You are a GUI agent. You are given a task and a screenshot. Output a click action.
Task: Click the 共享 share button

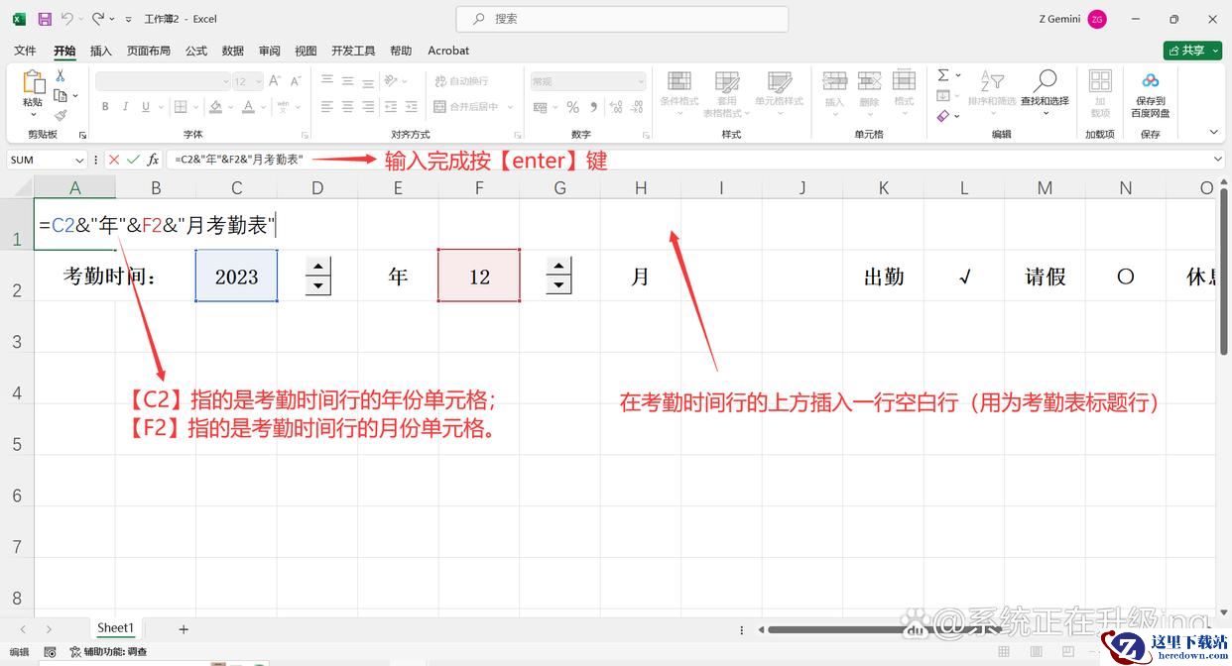[x=1192, y=51]
